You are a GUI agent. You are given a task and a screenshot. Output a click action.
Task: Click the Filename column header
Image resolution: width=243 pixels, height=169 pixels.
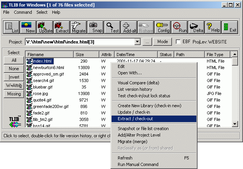coord(49,55)
